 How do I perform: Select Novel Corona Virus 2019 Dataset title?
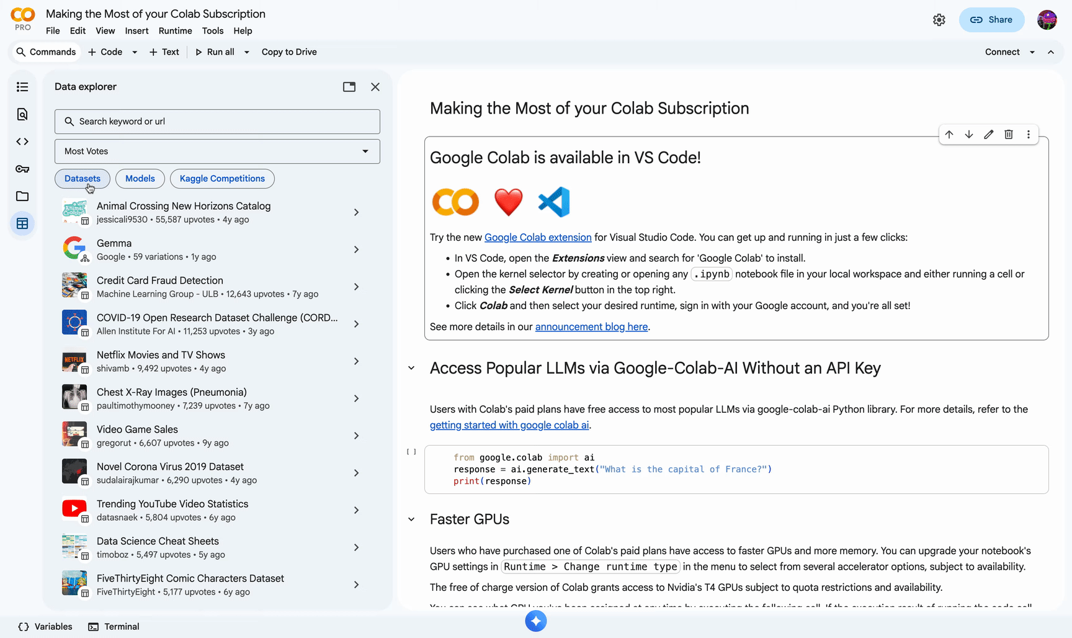point(170,467)
